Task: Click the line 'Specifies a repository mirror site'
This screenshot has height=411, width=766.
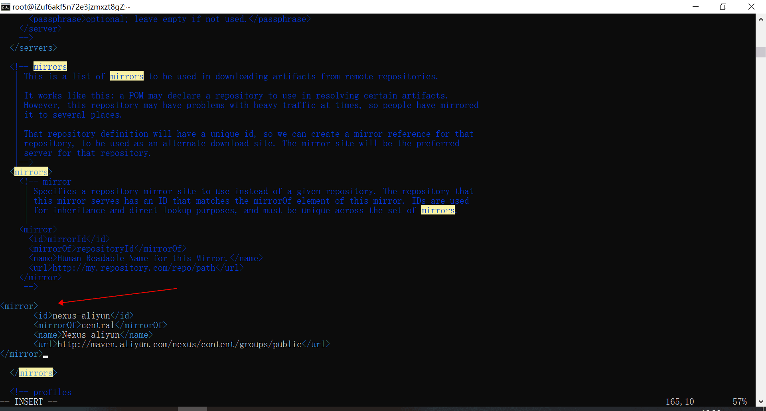Action: [x=253, y=191]
